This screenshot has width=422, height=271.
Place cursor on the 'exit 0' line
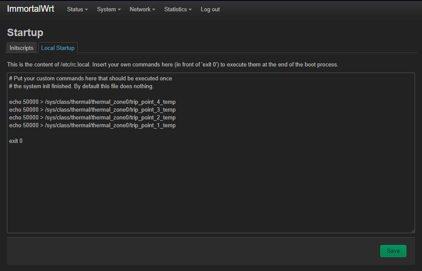16,141
